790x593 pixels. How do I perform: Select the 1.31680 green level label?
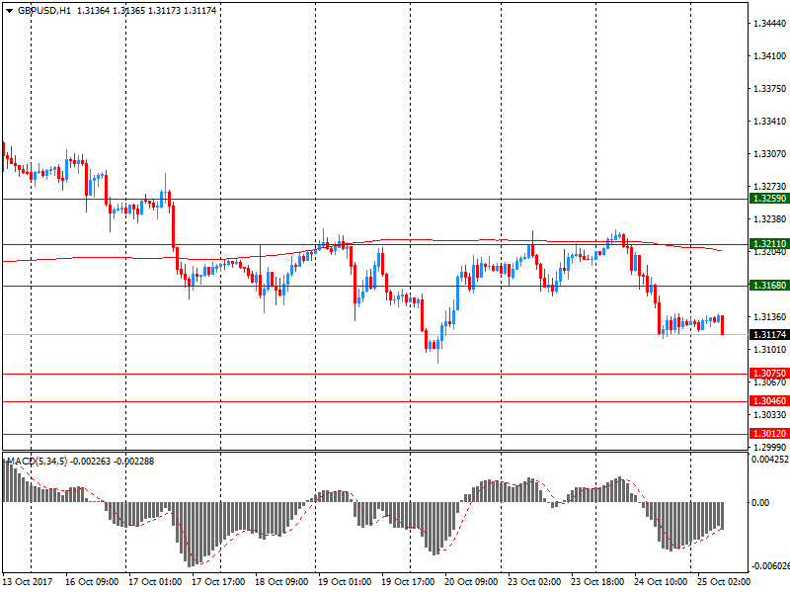coord(769,286)
